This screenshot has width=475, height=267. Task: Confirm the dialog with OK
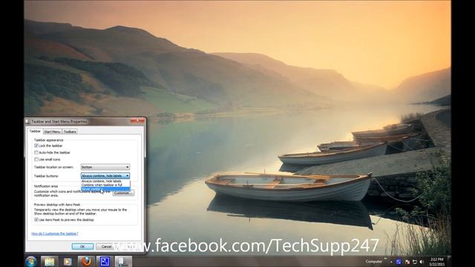(x=82, y=247)
